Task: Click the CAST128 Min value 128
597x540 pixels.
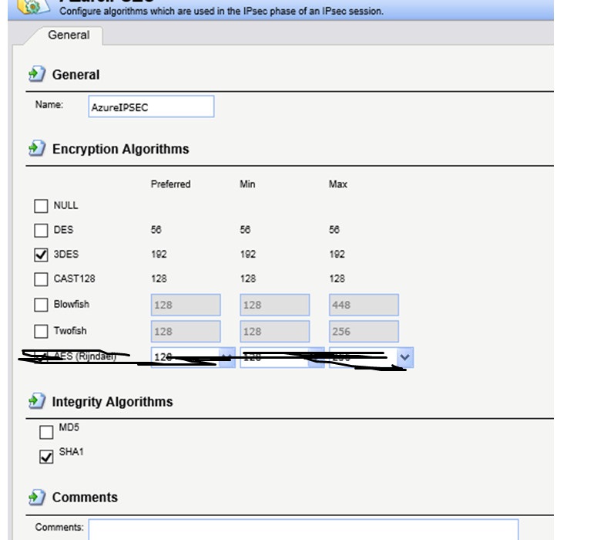Action: [248, 278]
